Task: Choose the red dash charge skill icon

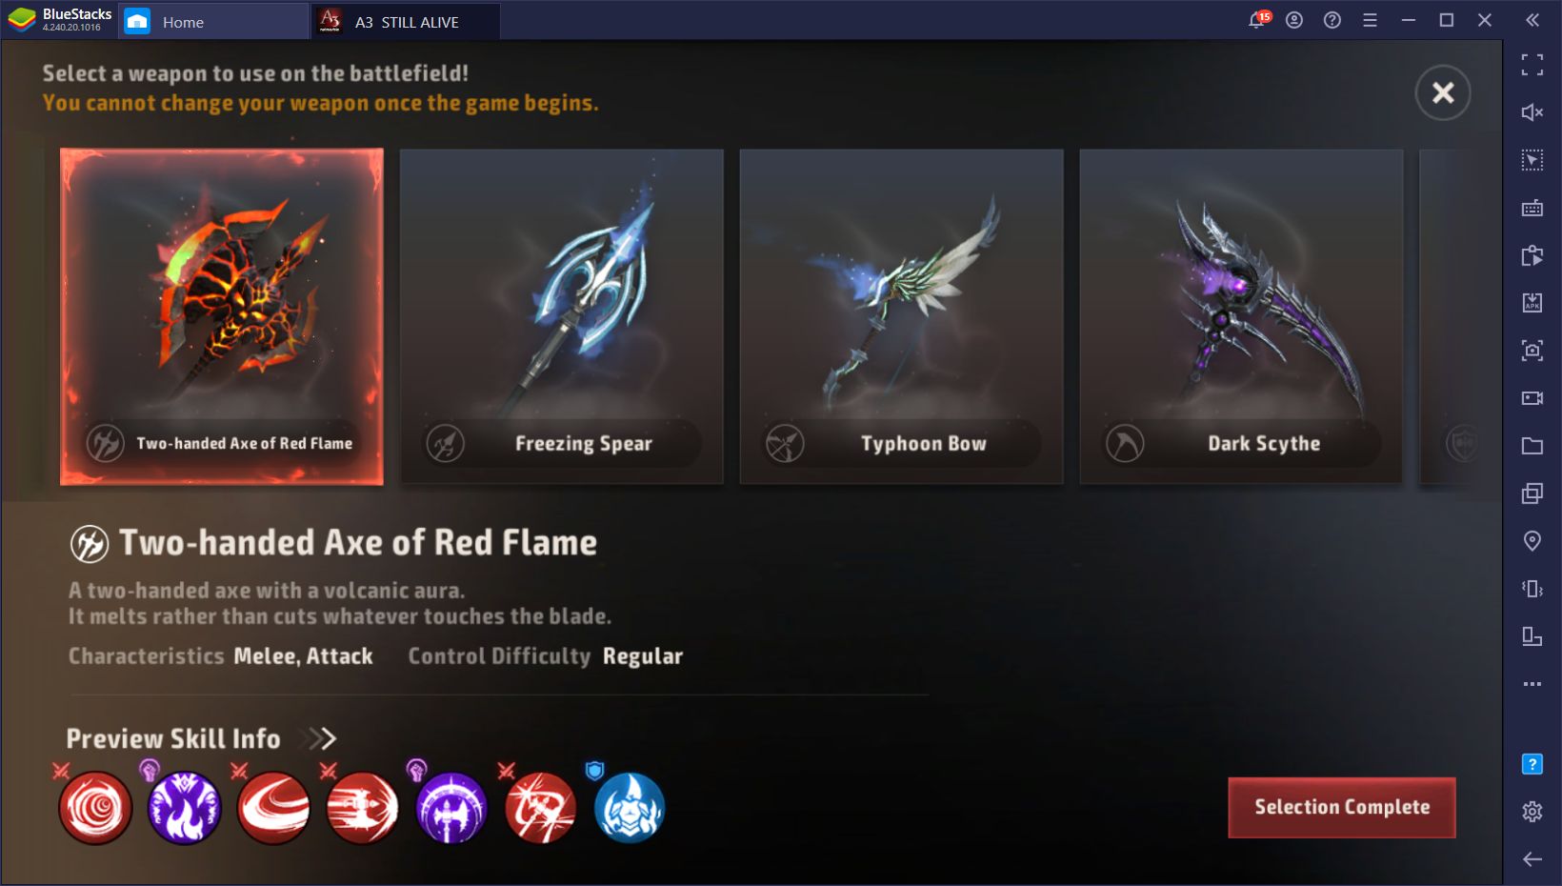Action: click(363, 808)
